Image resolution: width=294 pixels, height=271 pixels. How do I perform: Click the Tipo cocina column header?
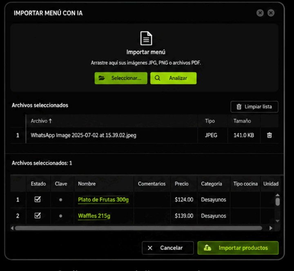[245, 184]
